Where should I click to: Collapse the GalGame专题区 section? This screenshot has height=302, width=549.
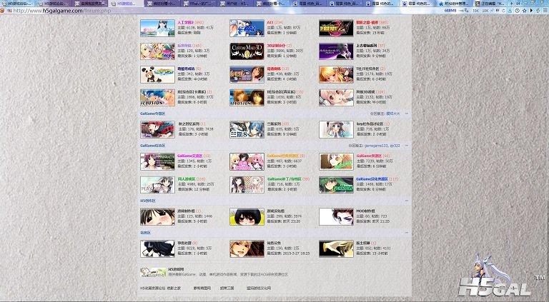[407, 114]
